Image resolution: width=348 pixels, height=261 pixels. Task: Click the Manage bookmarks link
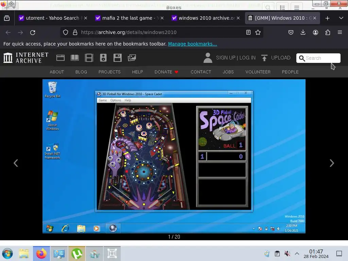coord(192,44)
